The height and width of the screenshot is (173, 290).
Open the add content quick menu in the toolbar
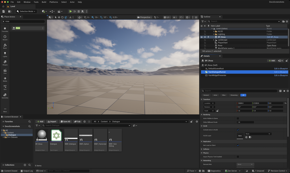pyautogui.click(x=44, y=11)
